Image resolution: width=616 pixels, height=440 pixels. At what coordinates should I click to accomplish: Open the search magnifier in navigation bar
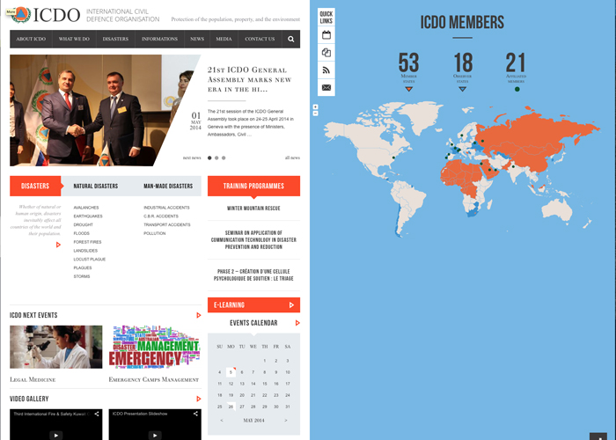290,39
